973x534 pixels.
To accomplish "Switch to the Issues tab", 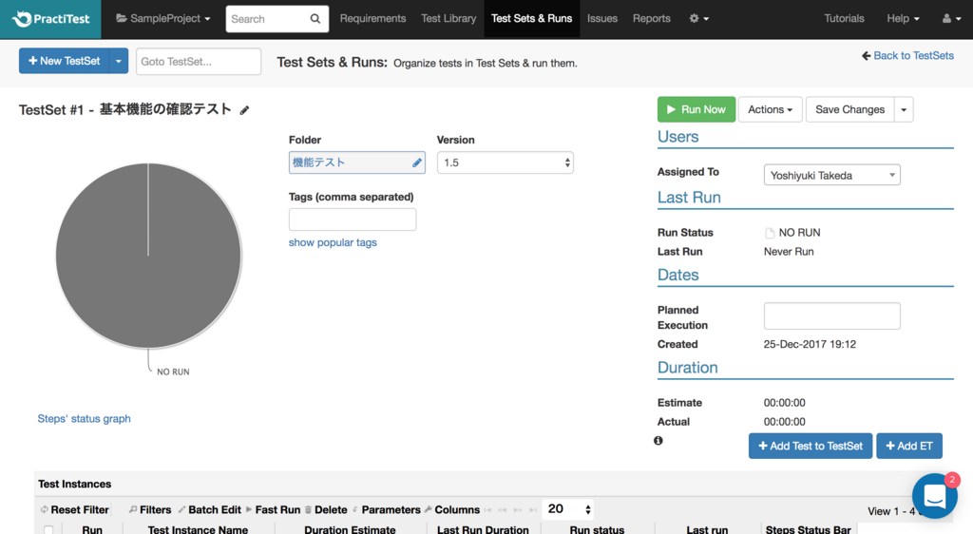I will click(602, 19).
